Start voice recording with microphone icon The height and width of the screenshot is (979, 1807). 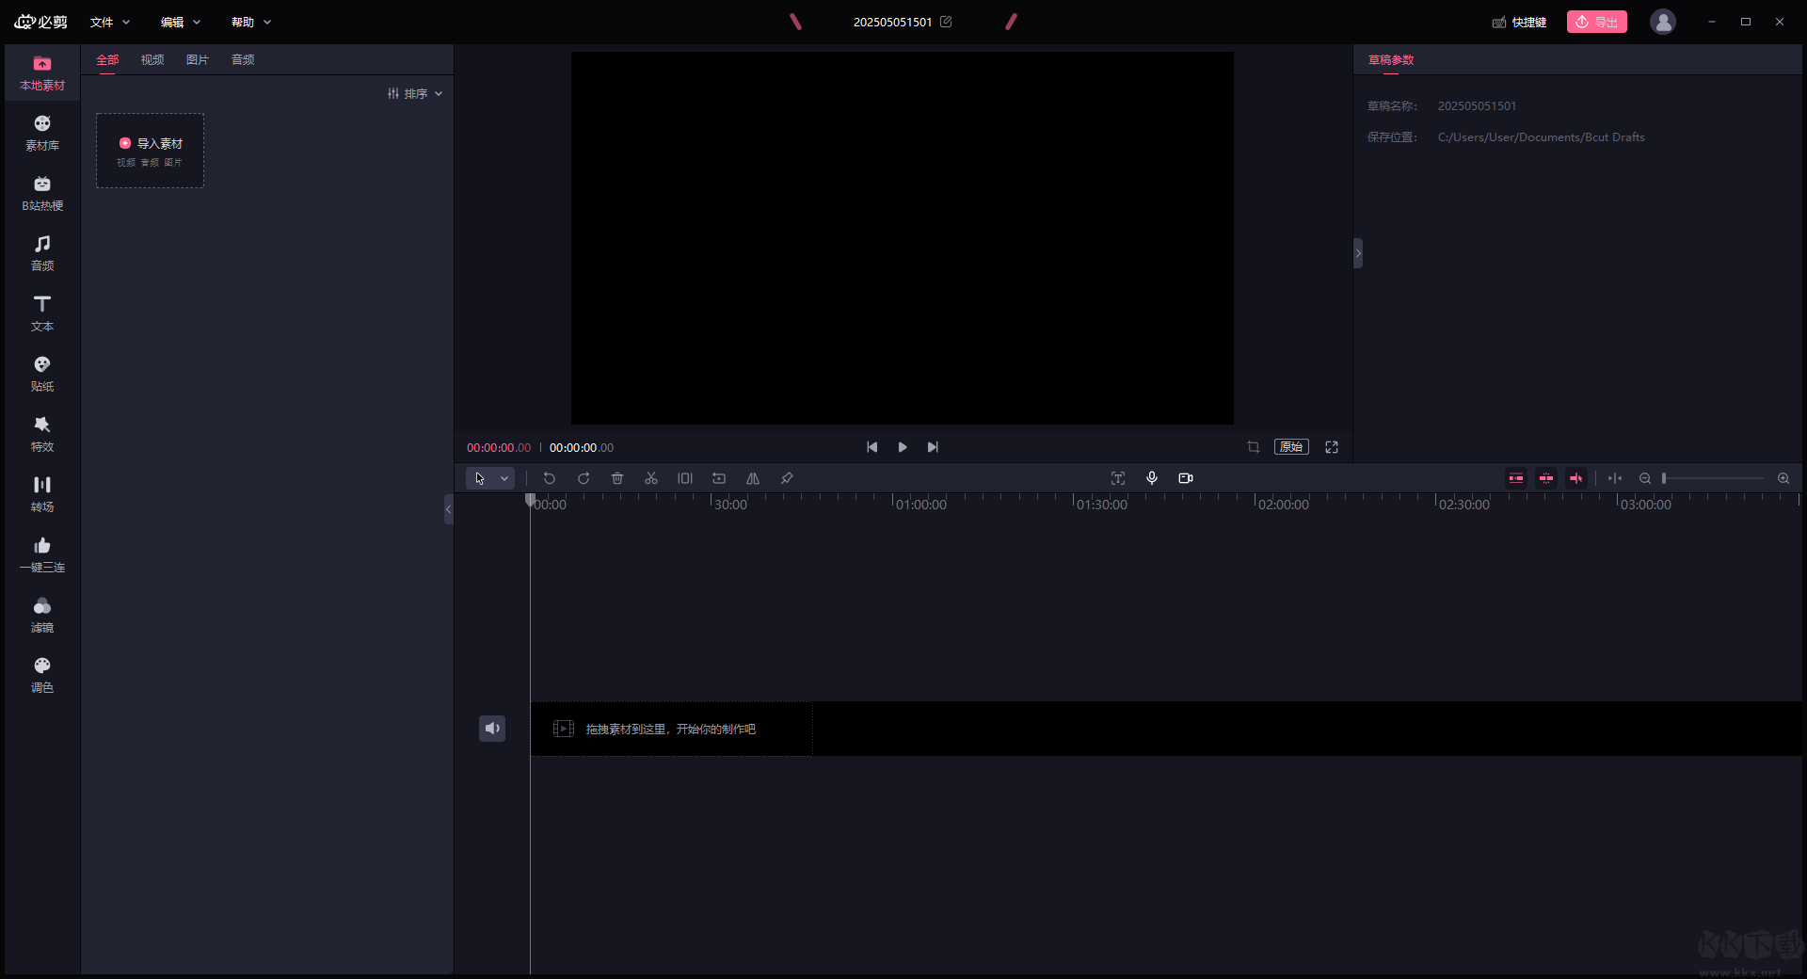tap(1152, 478)
